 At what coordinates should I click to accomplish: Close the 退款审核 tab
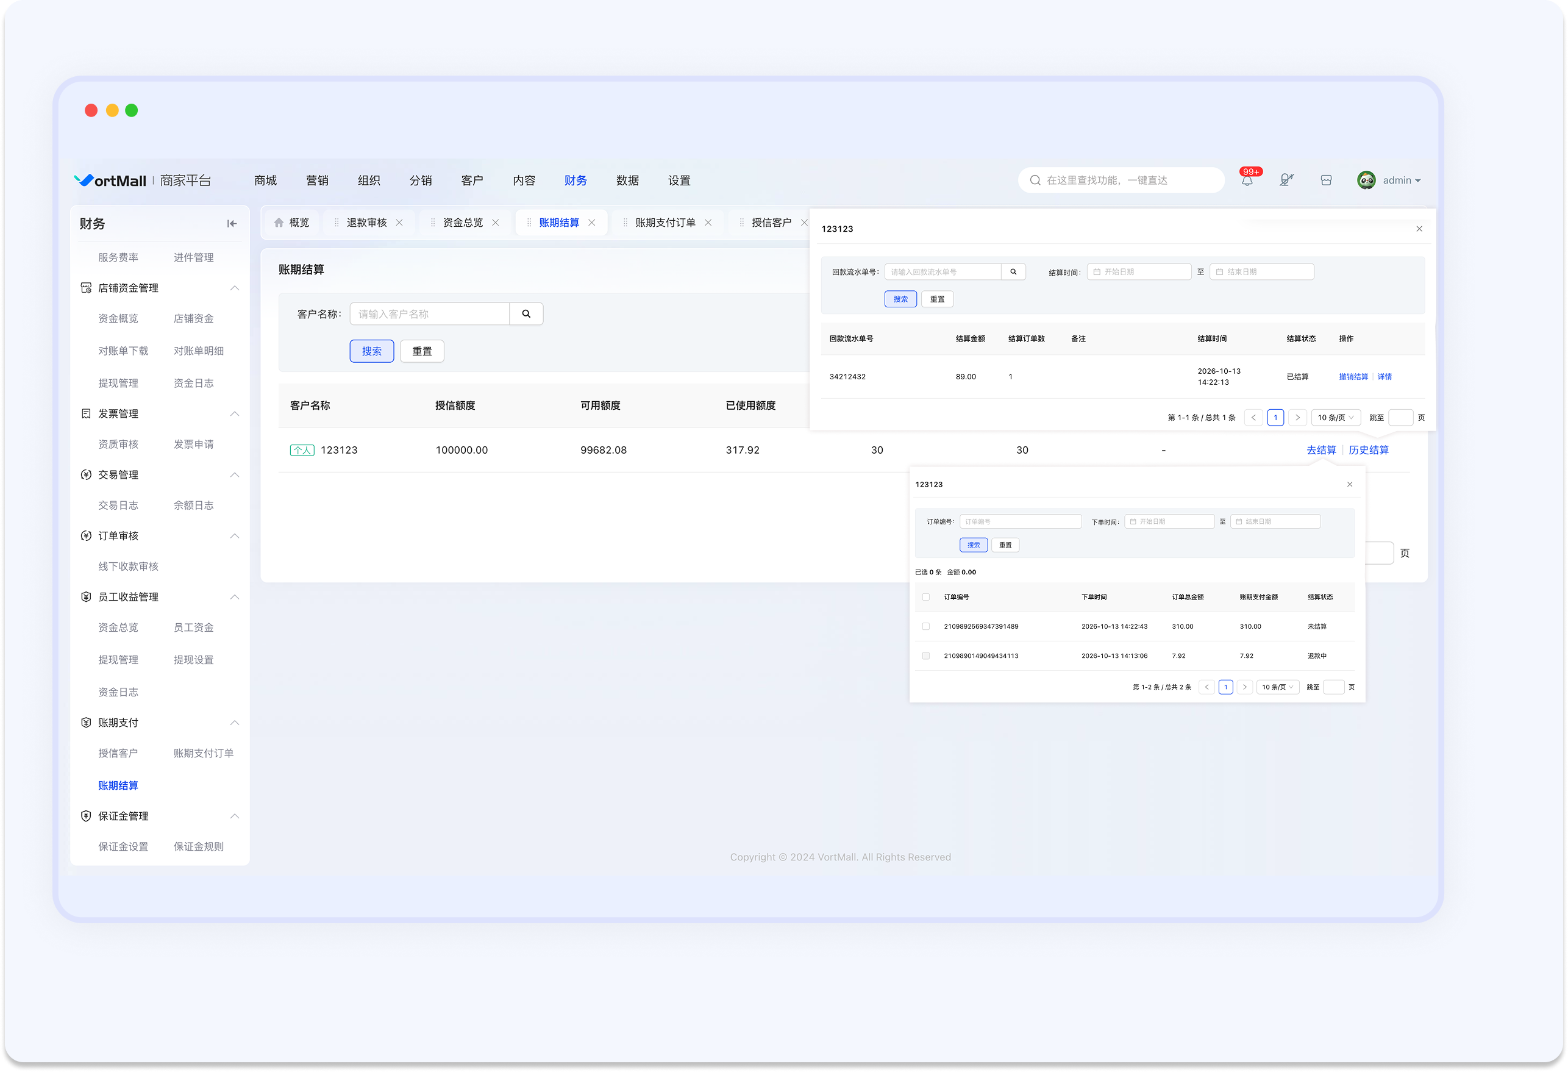[x=399, y=223]
